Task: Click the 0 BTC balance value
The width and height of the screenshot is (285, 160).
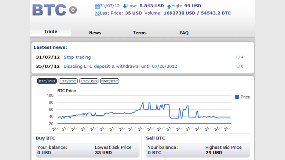Action: click(x=154, y=153)
